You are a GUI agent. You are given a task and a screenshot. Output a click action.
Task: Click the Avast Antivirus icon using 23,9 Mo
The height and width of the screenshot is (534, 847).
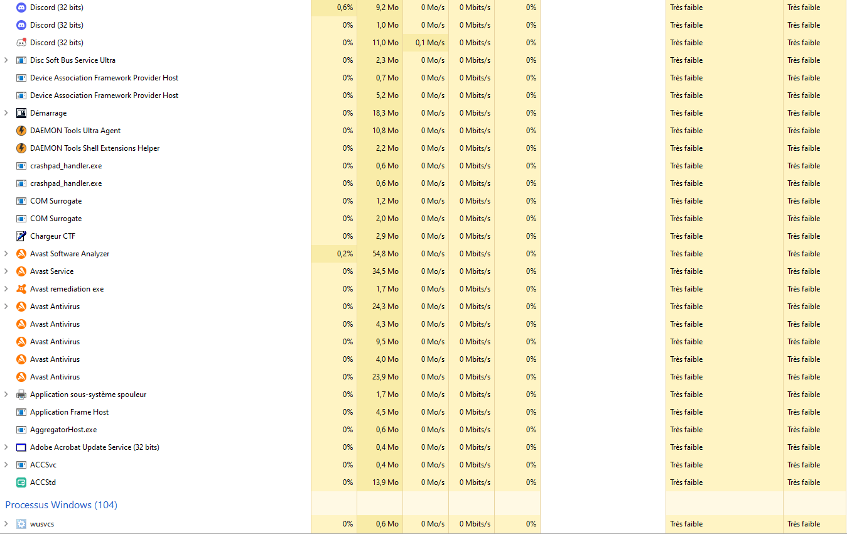point(21,377)
